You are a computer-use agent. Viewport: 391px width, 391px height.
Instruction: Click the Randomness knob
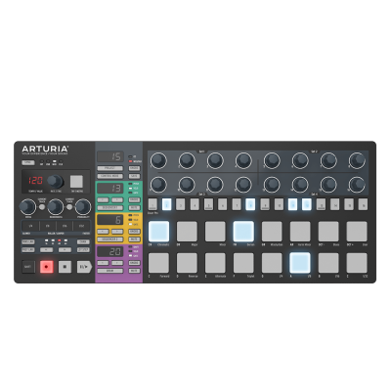point(56,206)
